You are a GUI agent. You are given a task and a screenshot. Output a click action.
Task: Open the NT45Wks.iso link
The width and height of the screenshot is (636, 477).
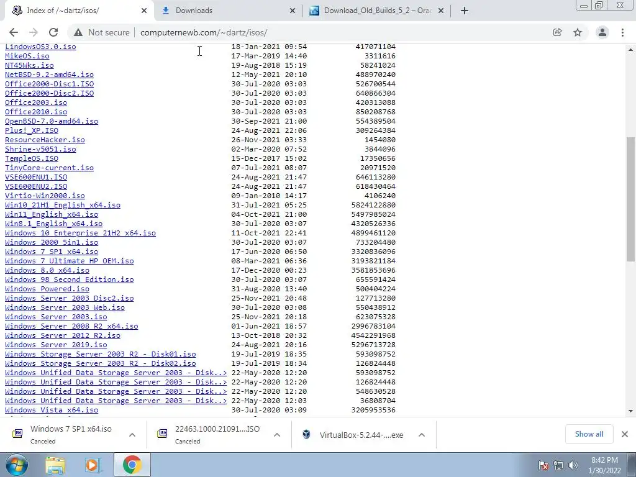click(x=29, y=65)
